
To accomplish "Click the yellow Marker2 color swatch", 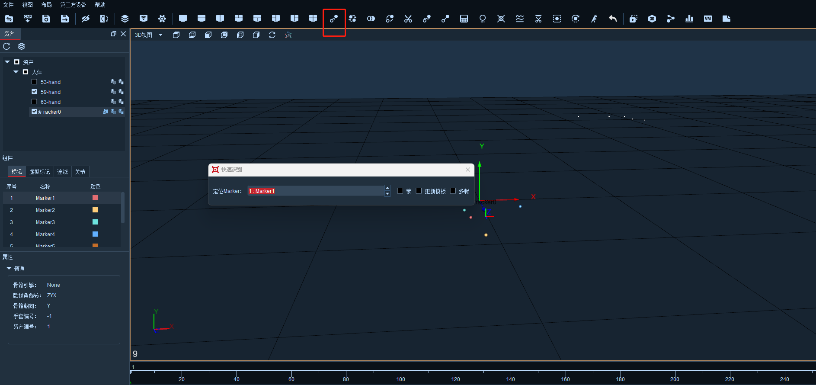I will (x=95, y=210).
